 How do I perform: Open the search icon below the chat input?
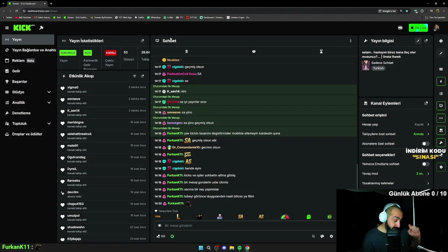point(313,236)
